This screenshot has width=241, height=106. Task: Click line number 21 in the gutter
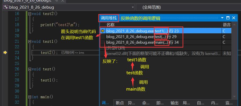(17, 42)
